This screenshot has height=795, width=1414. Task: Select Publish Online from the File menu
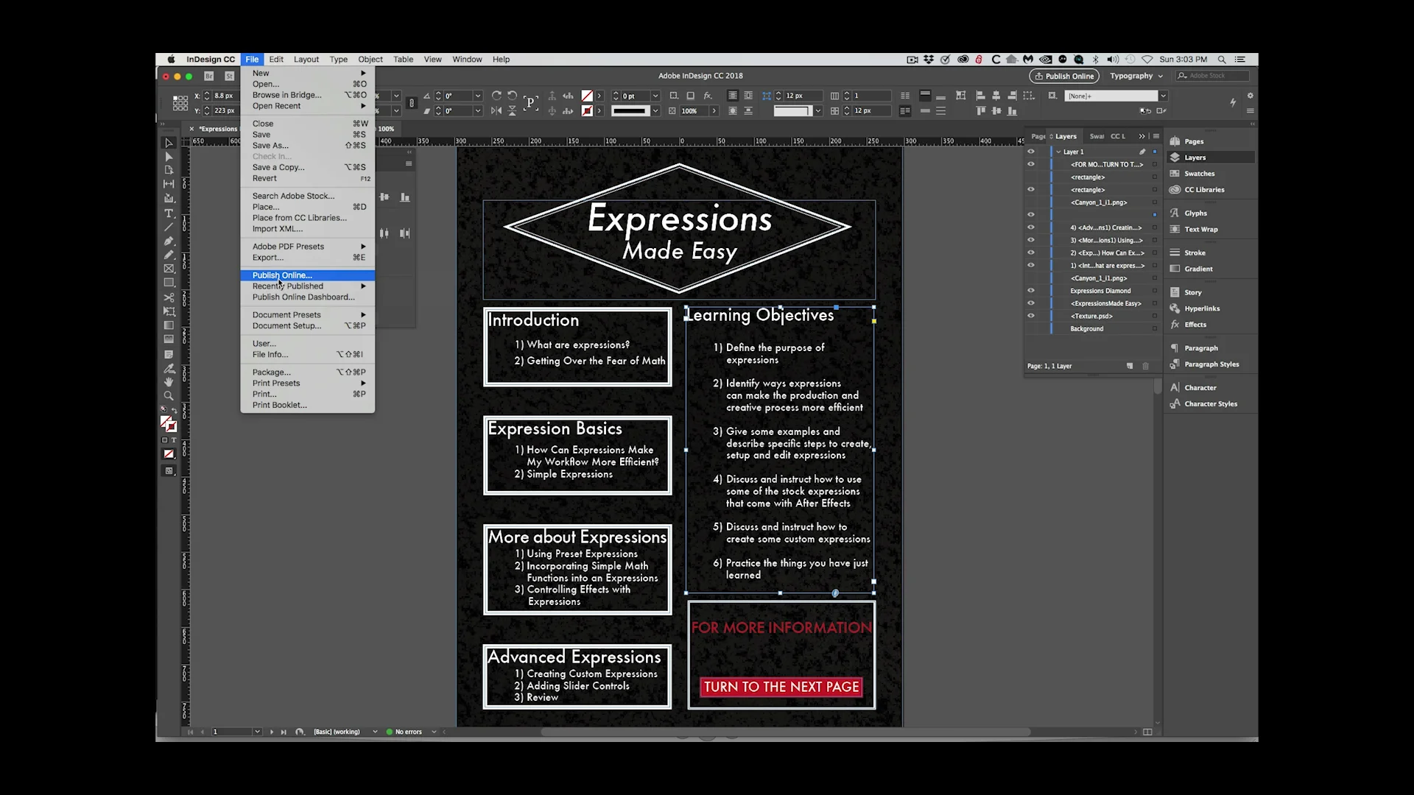pyautogui.click(x=282, y=275)
